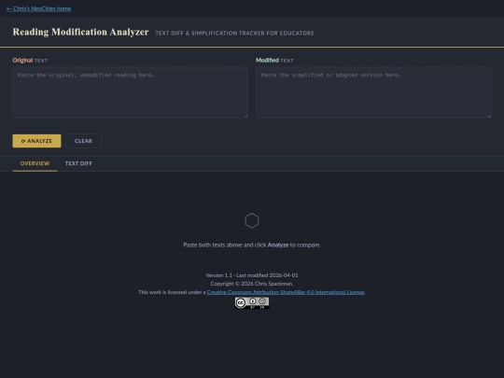Viewport: 504px width, 378px height.
Task: Click the Analyze button
Action: pos(36,141)
